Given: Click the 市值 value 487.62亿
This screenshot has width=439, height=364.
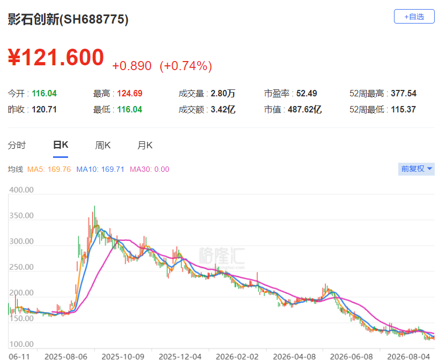Looking at the screenshot, I should coord(304,109).
